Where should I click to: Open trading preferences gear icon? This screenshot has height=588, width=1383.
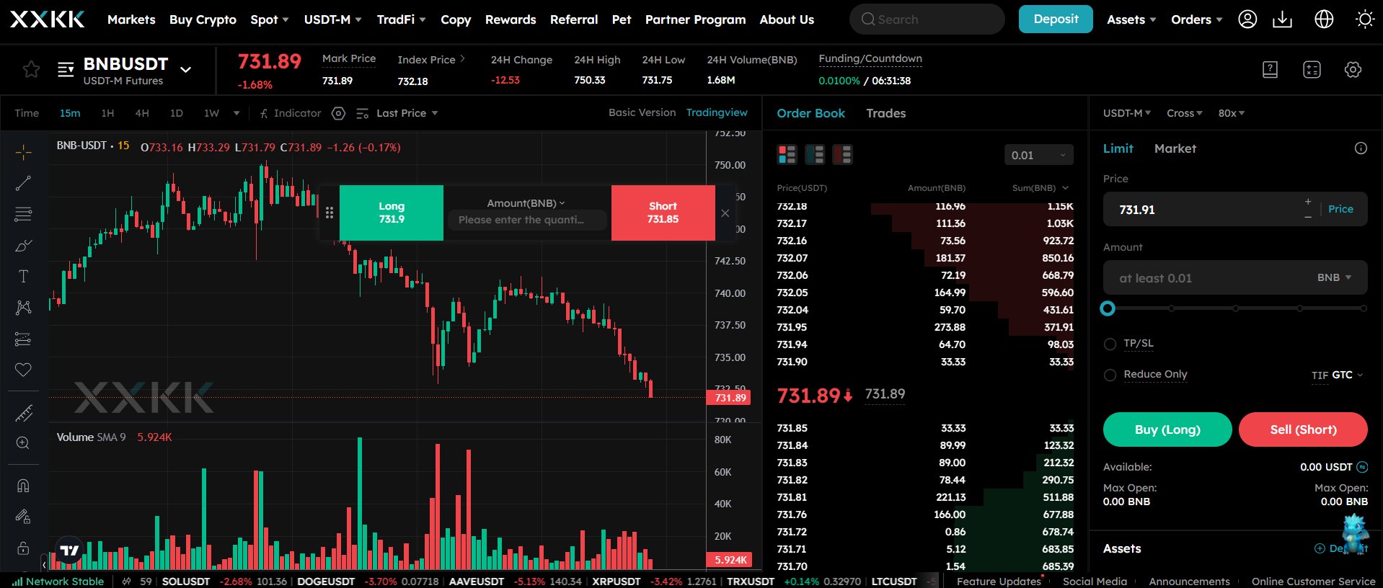click(x=1353, y=69)
